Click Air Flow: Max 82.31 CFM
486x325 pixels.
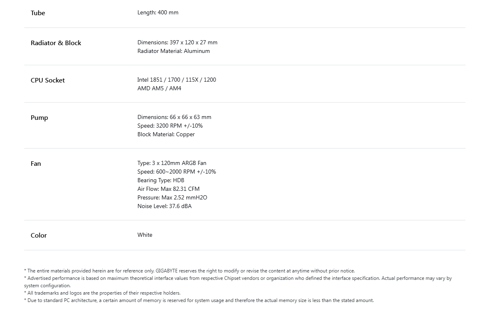coord(169,189)
